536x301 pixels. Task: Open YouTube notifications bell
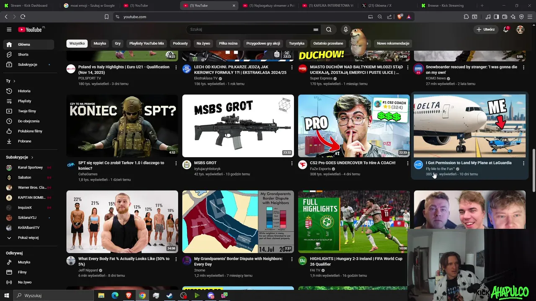click(x=506, y=30)
